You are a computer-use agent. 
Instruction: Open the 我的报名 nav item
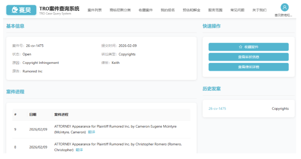point(168,10)
